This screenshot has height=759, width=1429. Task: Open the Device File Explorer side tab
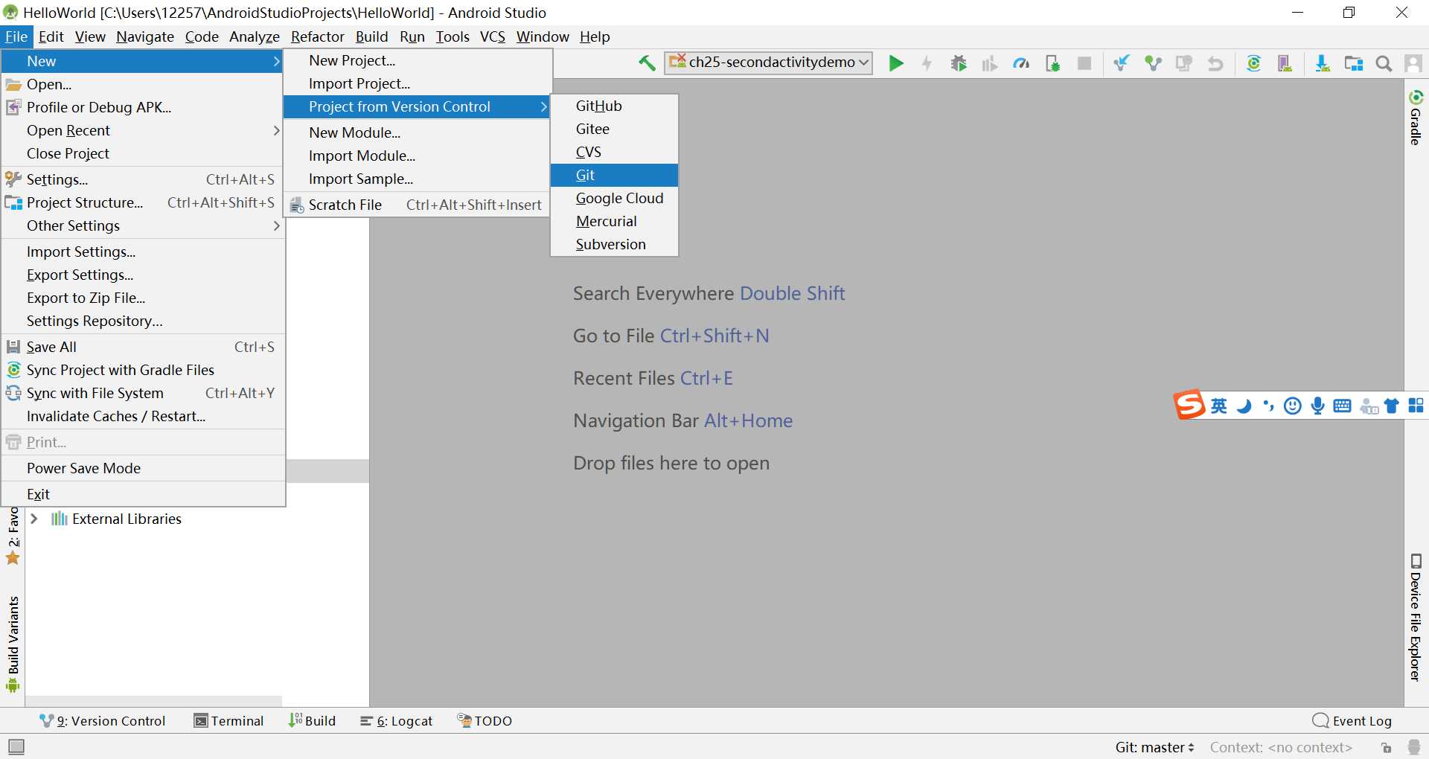tap(1416, 618)
